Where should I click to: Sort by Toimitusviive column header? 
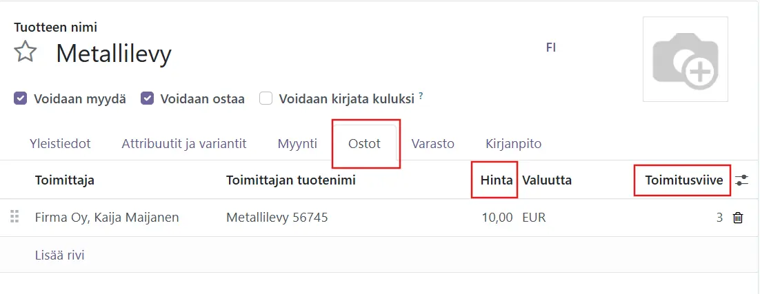684,180
